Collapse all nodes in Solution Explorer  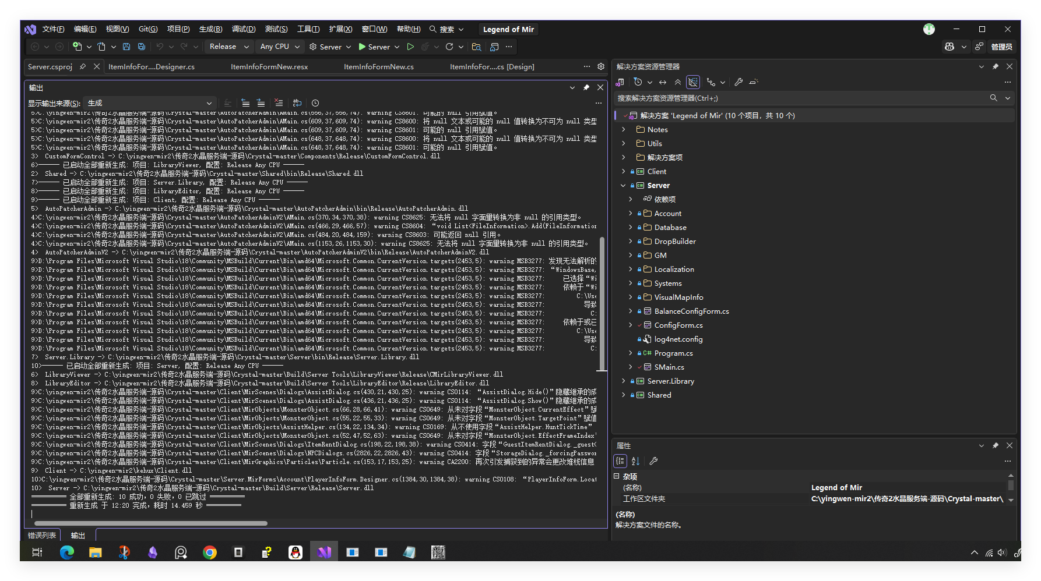[x=677, y=82]
